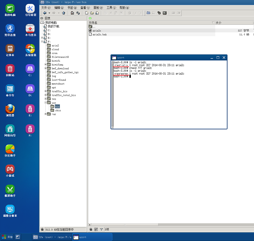Expand the traffic_total_his folder node
Viewport: 254px width, 241px height.
(x=45, y=95)
